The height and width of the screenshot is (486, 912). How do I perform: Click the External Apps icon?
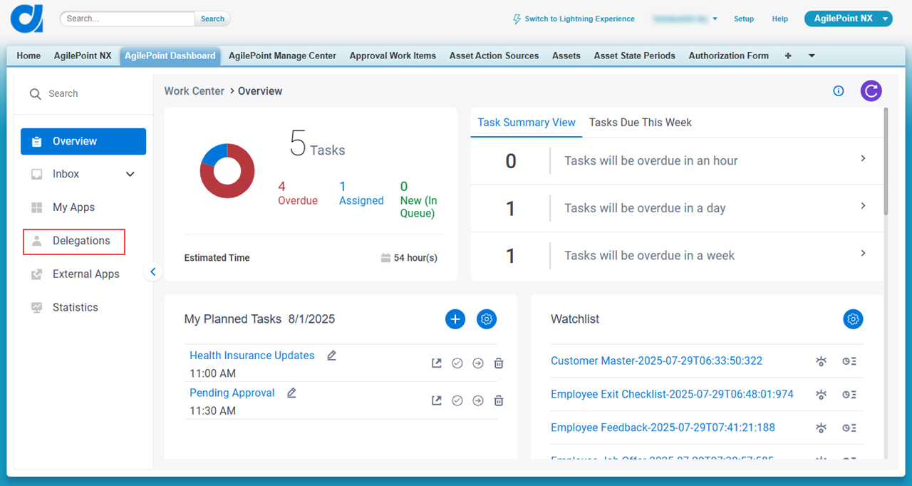[x=37, y=274]
